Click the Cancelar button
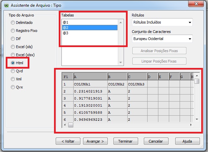Screen dimensions: 208x152 (x=156, y=141)
